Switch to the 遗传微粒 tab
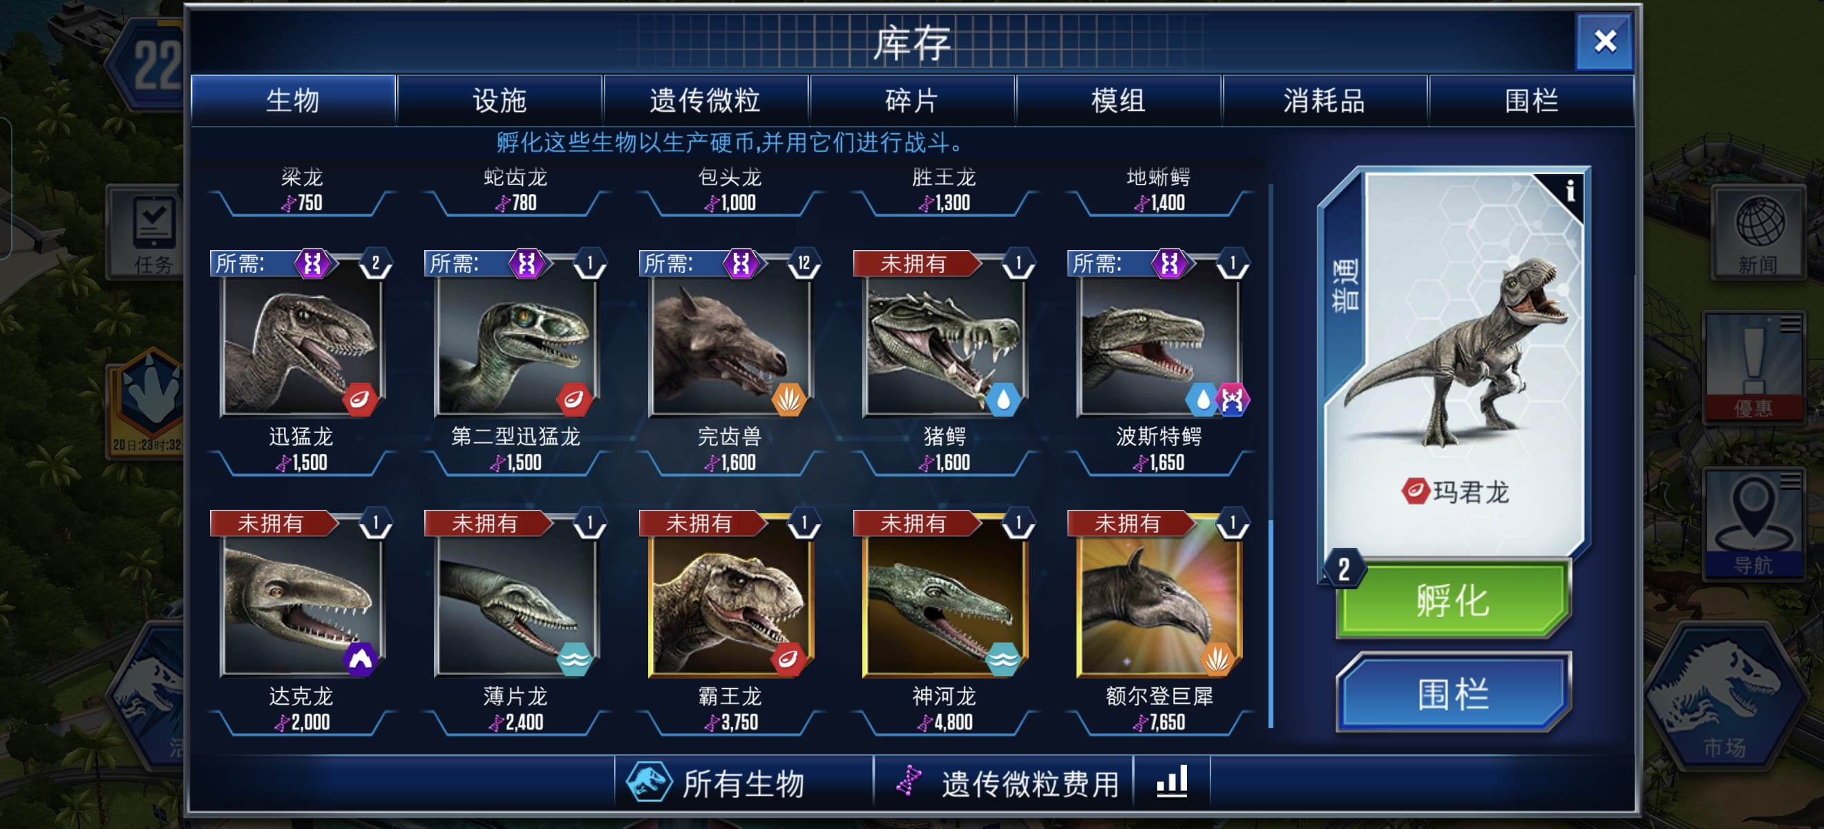The height and width of the screenshot is (829, 1824). (705, 101)
